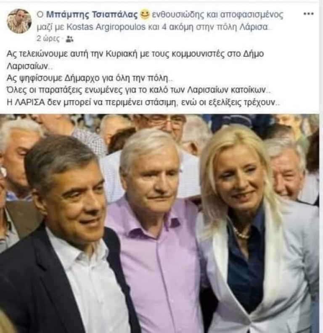
Task: Click the word 'αποφασισμένος' in header
Action: [x=252, y=15]
